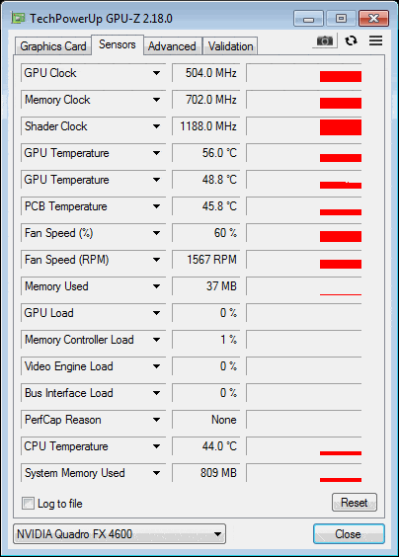Switch to the Advanced tab
The image size is (399, 557).
pos(172,46)
